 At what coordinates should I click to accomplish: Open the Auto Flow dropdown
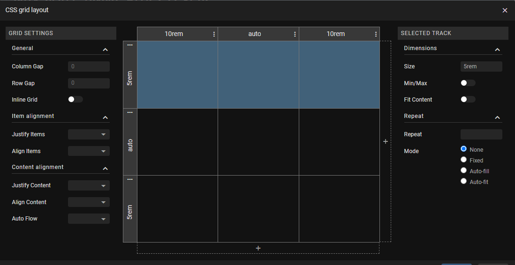[x=89, y=219]
